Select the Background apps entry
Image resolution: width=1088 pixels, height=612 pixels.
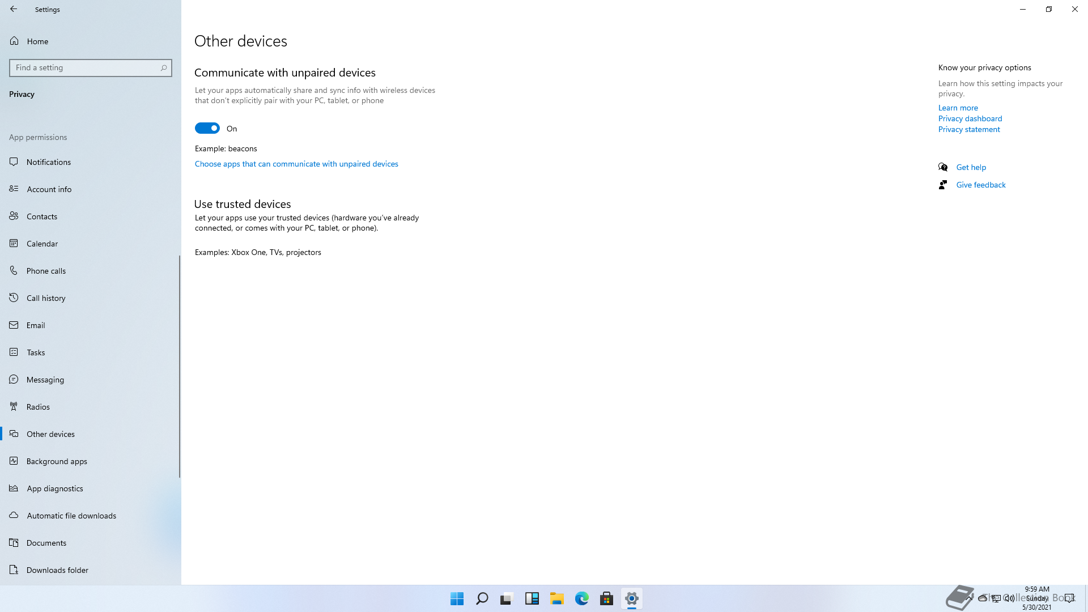57,461
